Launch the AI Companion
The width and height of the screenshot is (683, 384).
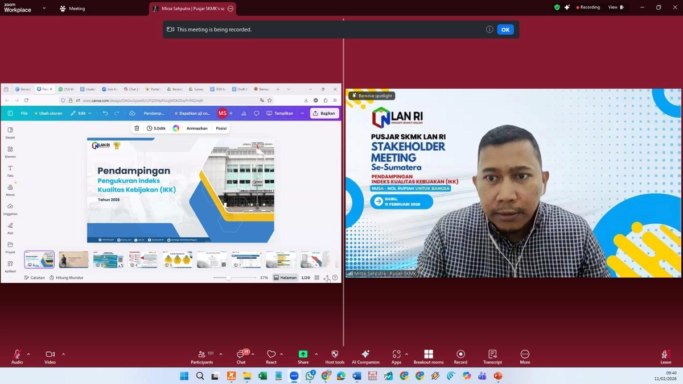[365, 356]
